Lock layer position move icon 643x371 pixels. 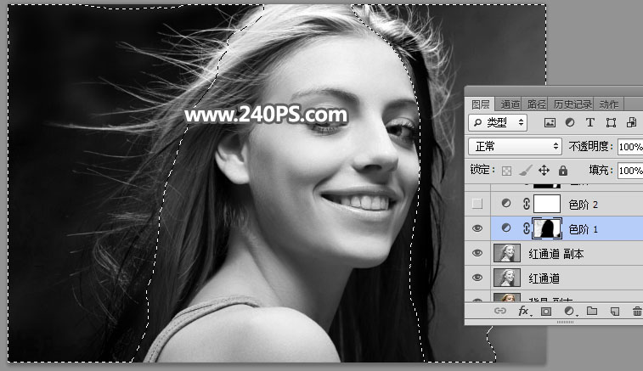(544, 170)
